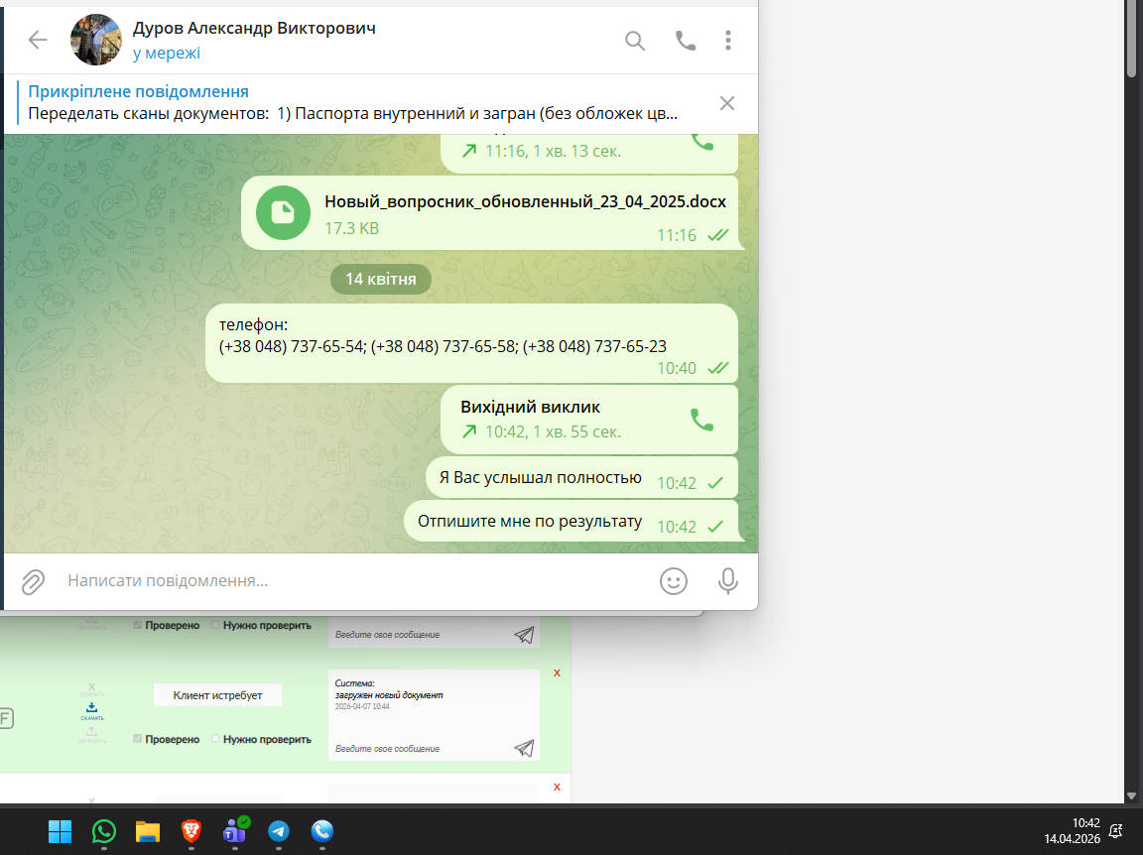Open the file name Новый_вопросник_обновленный_23_04_2025.docx

pyautogui.click(x=525, y=202)
